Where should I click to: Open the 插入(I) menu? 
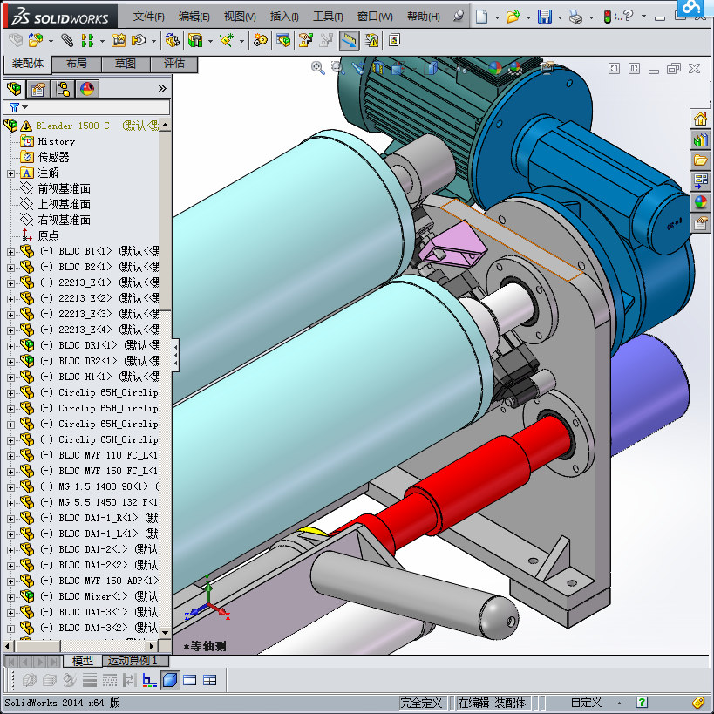coord(284,17)
